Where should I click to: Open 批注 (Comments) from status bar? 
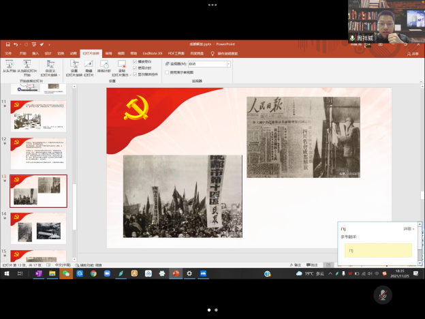tap(312, 265)
